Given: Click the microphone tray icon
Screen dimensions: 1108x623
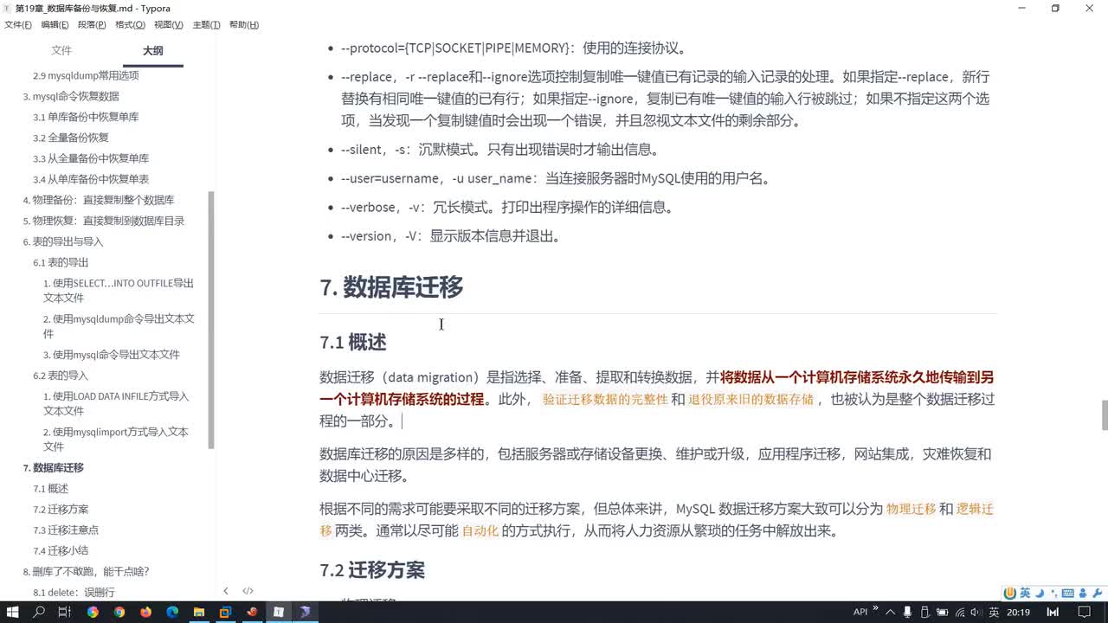Looking at the screenshot, I should [907, 612].
